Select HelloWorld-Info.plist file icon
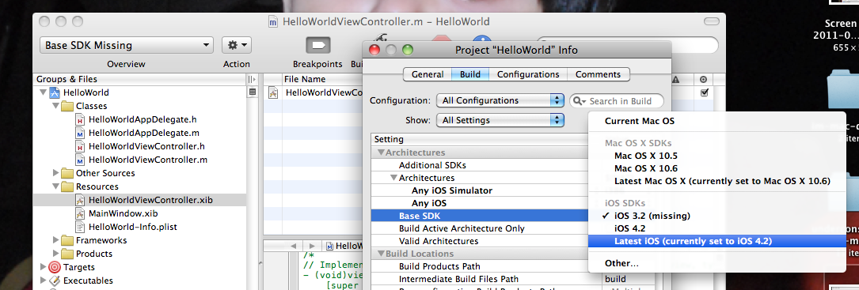 pyautogui.click(x=79, y=227)
